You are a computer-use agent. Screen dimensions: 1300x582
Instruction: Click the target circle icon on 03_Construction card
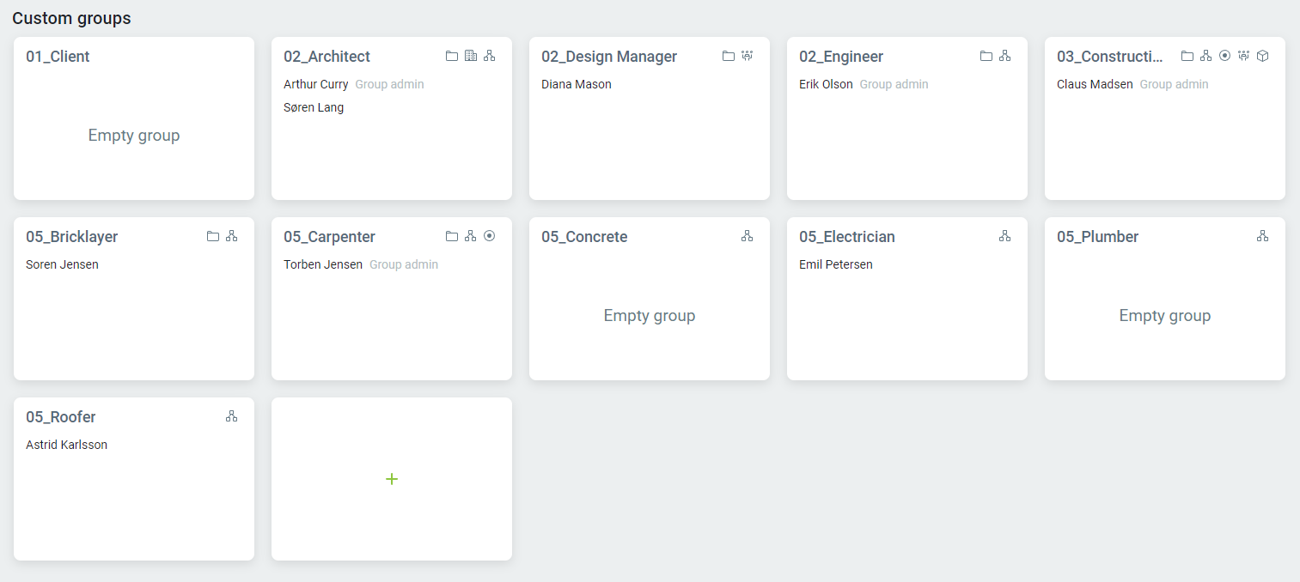point(1224,56)
